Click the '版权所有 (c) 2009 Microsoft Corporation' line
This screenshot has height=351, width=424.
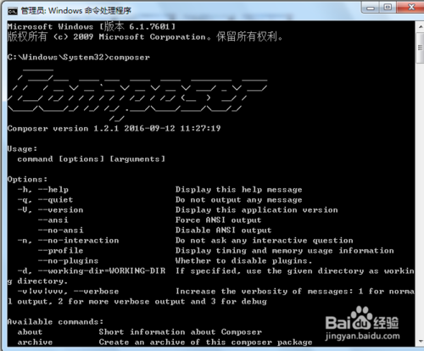(x=145, y=37)
